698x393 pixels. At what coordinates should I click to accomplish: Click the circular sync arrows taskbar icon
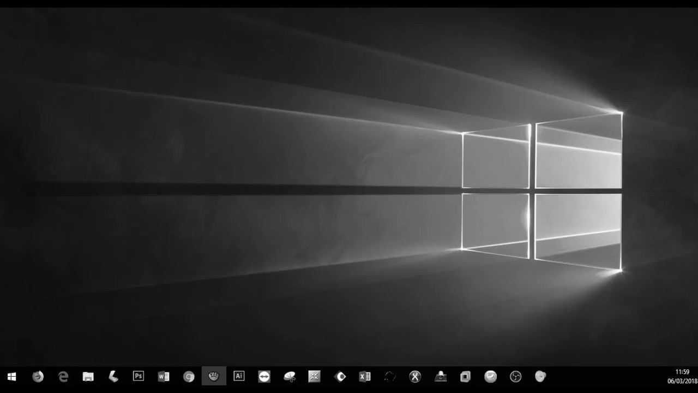point(390,377)
